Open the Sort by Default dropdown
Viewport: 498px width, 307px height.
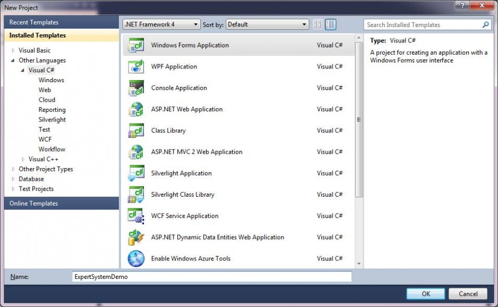click(267, 24)
